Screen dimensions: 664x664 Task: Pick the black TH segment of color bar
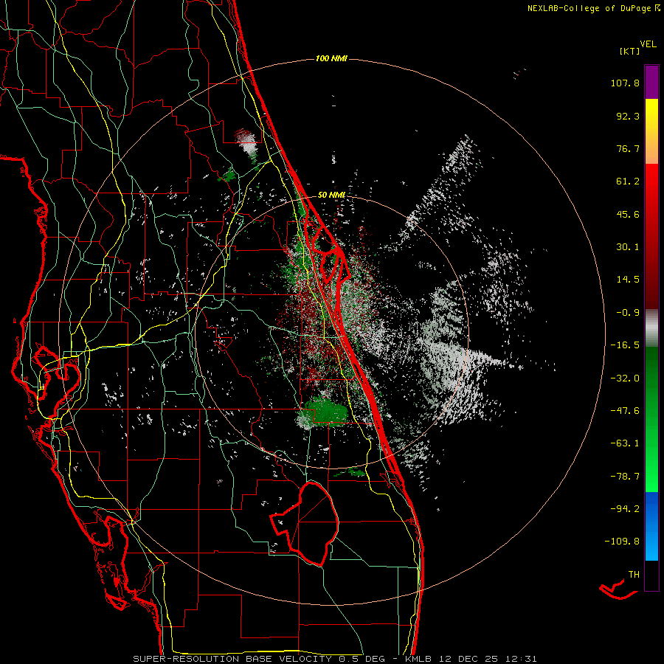coord(651,575)
